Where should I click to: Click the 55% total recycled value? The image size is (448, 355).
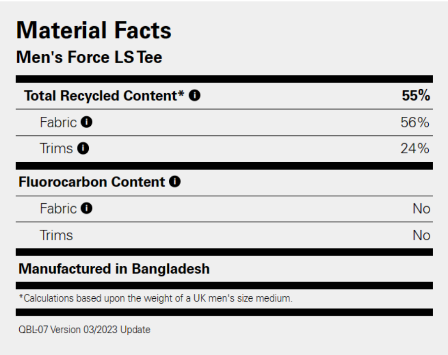click(416, 95)
